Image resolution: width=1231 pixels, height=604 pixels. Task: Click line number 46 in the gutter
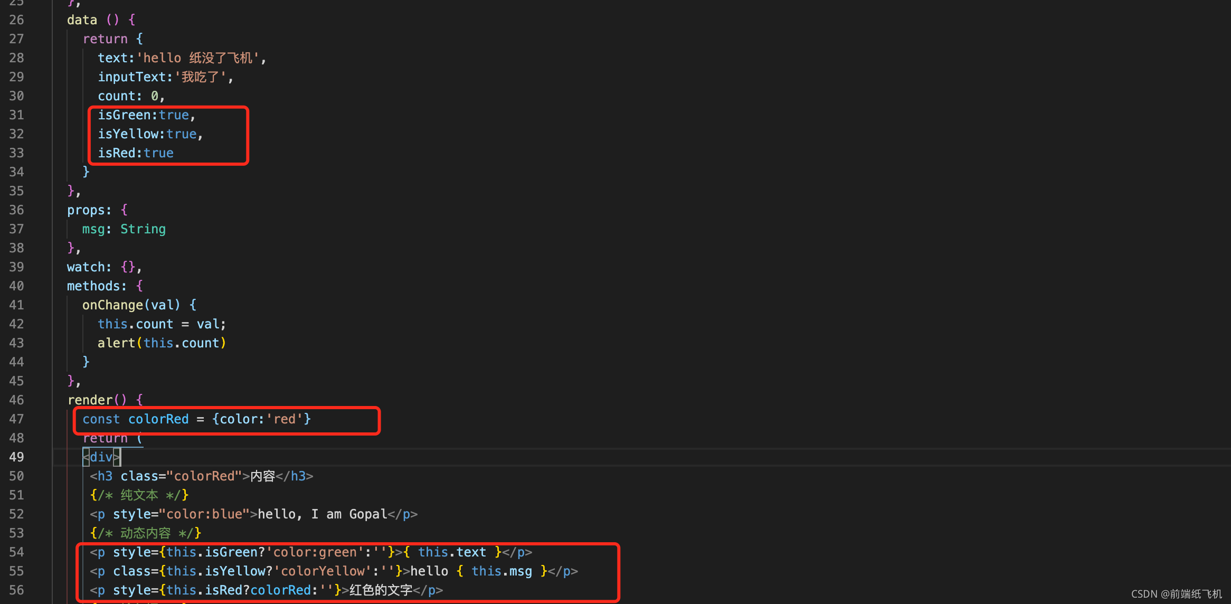tap(16, 400)
